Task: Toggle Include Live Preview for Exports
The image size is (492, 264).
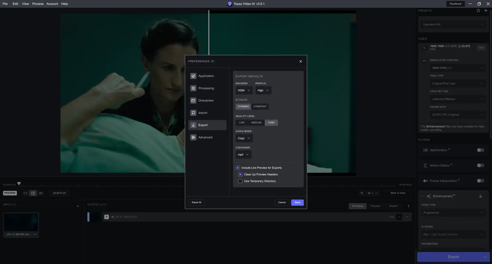Action: coord(238,168)
